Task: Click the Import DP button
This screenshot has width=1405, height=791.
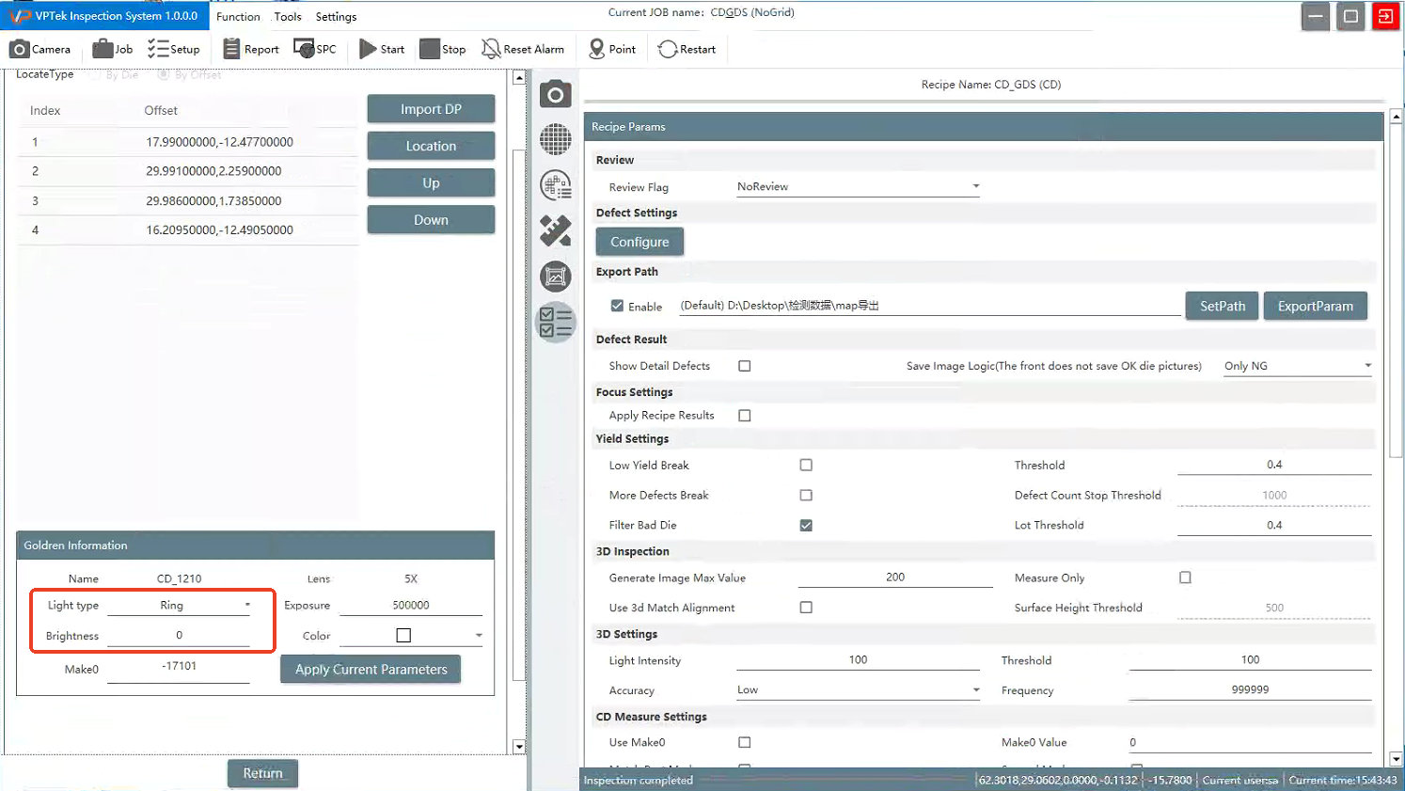Action: pos(431,109)
